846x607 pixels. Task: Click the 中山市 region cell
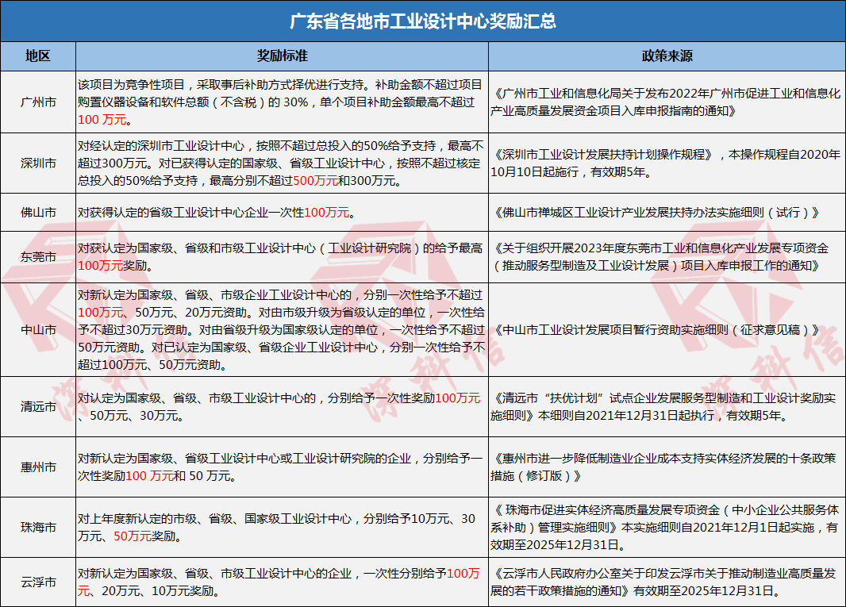point(38,329)
